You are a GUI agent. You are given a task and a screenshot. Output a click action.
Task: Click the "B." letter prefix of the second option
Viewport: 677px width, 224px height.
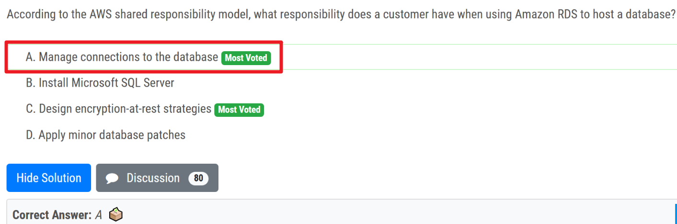[x=31, y=83]
